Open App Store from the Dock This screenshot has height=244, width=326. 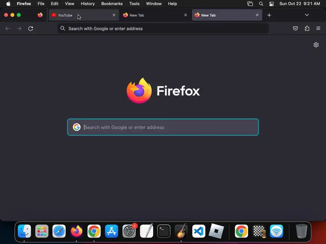[112, 231]
